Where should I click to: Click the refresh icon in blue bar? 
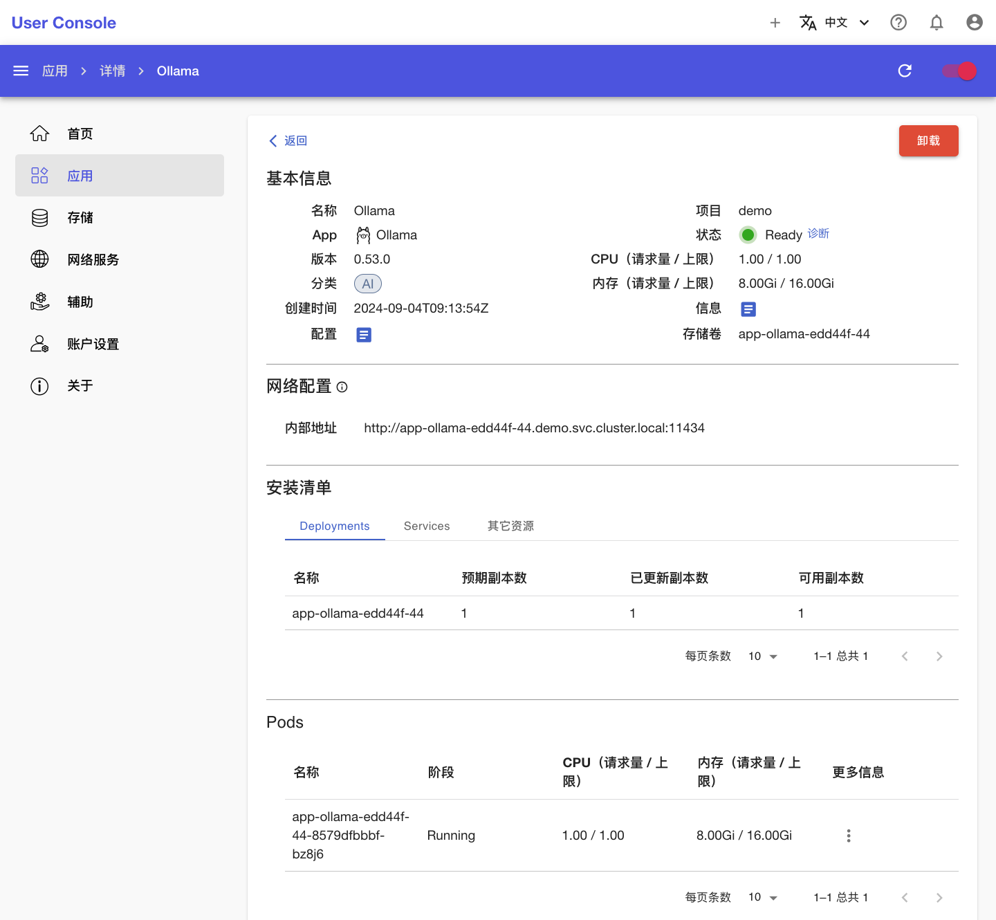[905, 71]
